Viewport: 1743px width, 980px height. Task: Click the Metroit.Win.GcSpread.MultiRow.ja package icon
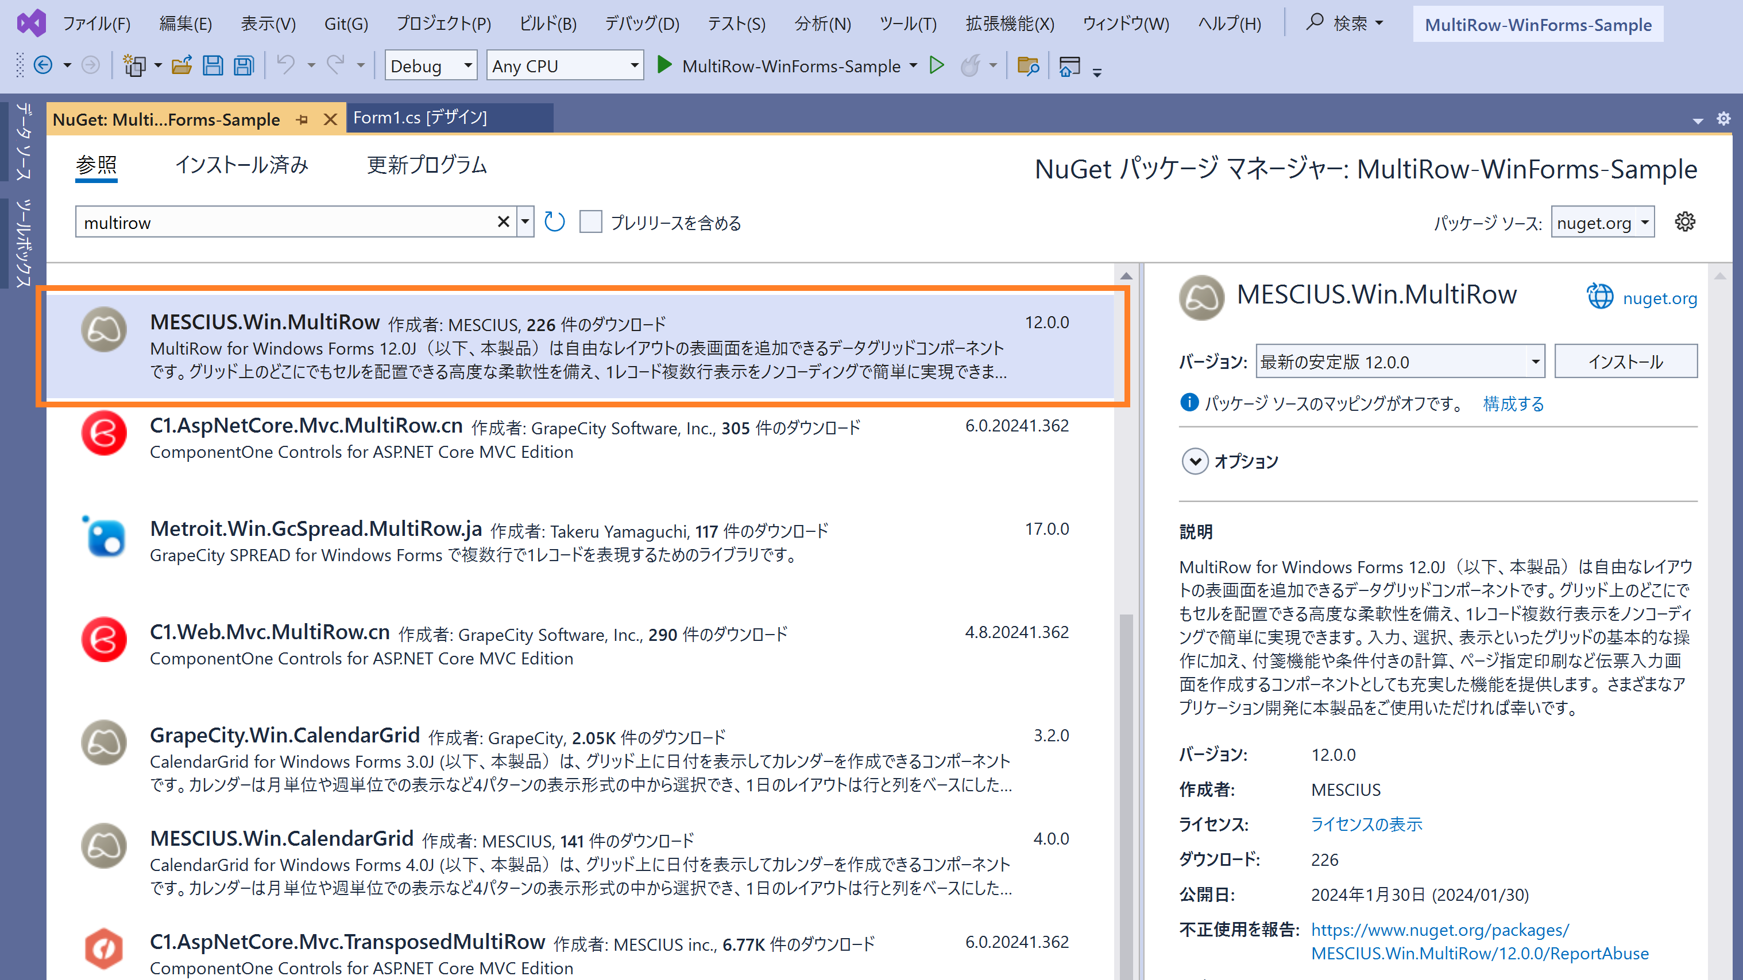pyautogui.click(x=103, y=536)
